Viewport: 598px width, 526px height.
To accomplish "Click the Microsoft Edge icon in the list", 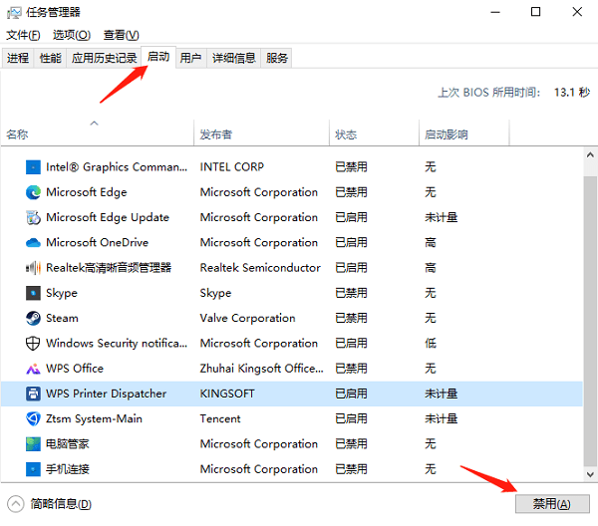I will point(33,192).
